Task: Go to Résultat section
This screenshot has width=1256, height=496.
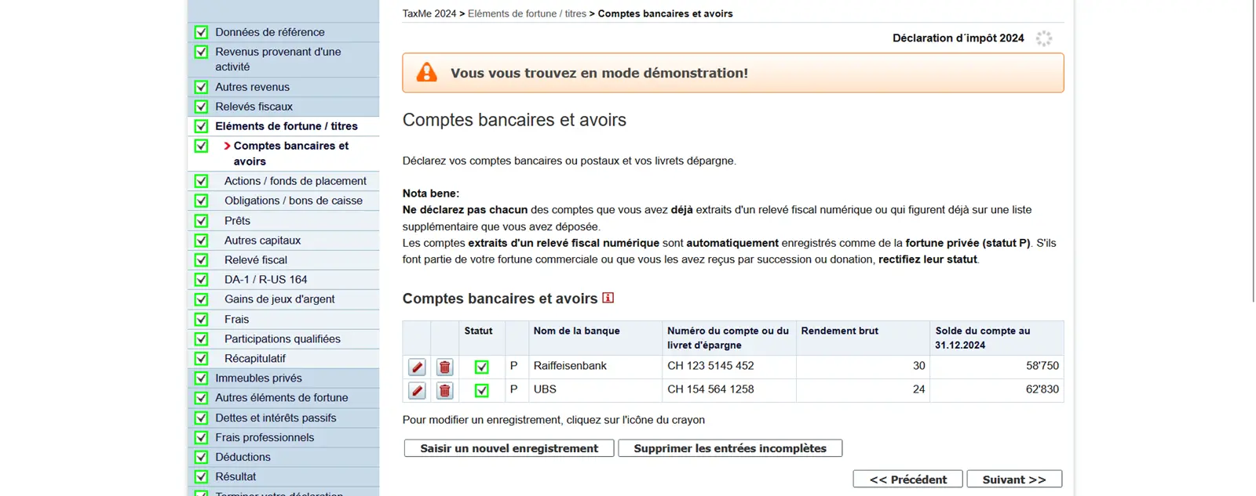Action: click(235, 476)
